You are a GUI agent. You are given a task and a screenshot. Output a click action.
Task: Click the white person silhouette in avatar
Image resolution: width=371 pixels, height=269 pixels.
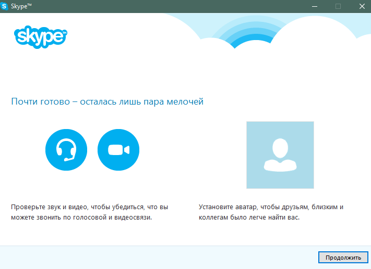pos(280,155)
